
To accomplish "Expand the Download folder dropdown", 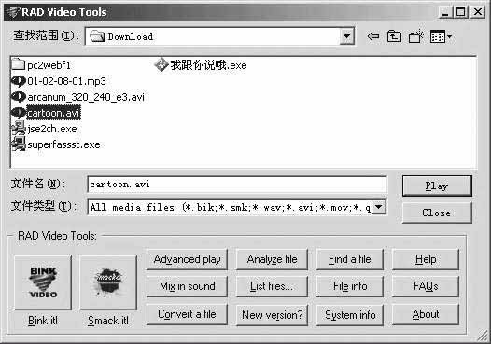I will click(x=346, y=36).
